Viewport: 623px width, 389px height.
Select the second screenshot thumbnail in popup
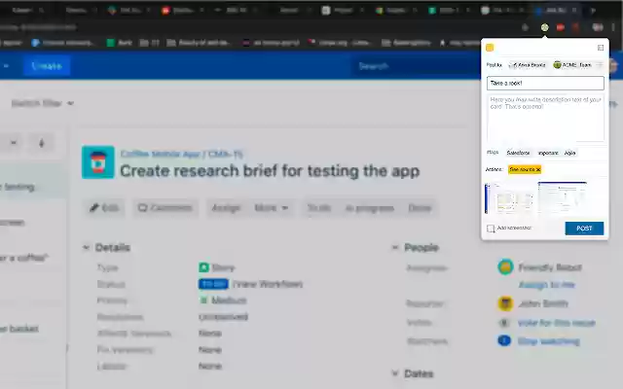(563, 196)
